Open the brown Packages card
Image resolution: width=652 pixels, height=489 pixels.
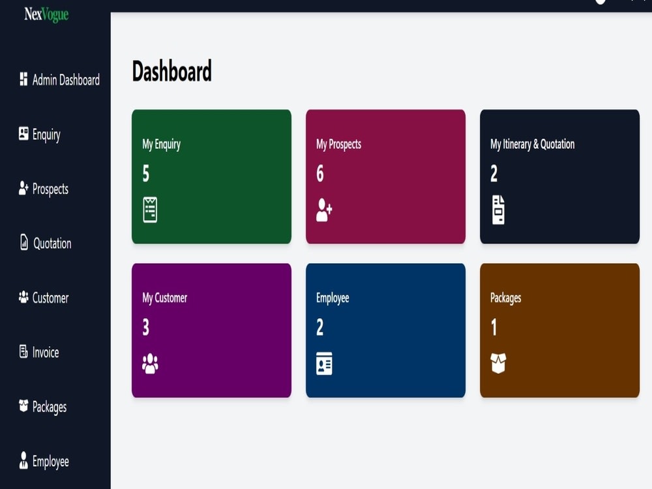559,331
